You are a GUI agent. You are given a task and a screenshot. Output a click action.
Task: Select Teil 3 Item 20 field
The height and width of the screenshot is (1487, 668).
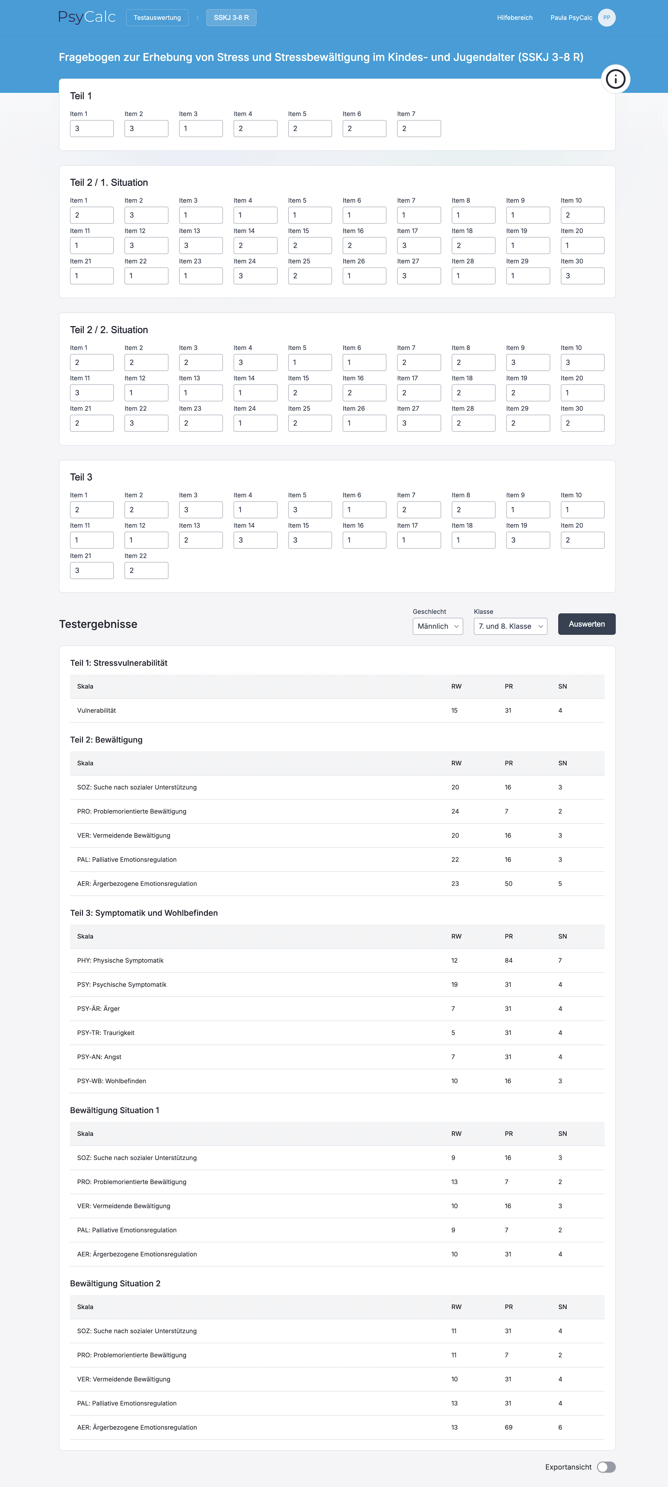pos(582,540)
